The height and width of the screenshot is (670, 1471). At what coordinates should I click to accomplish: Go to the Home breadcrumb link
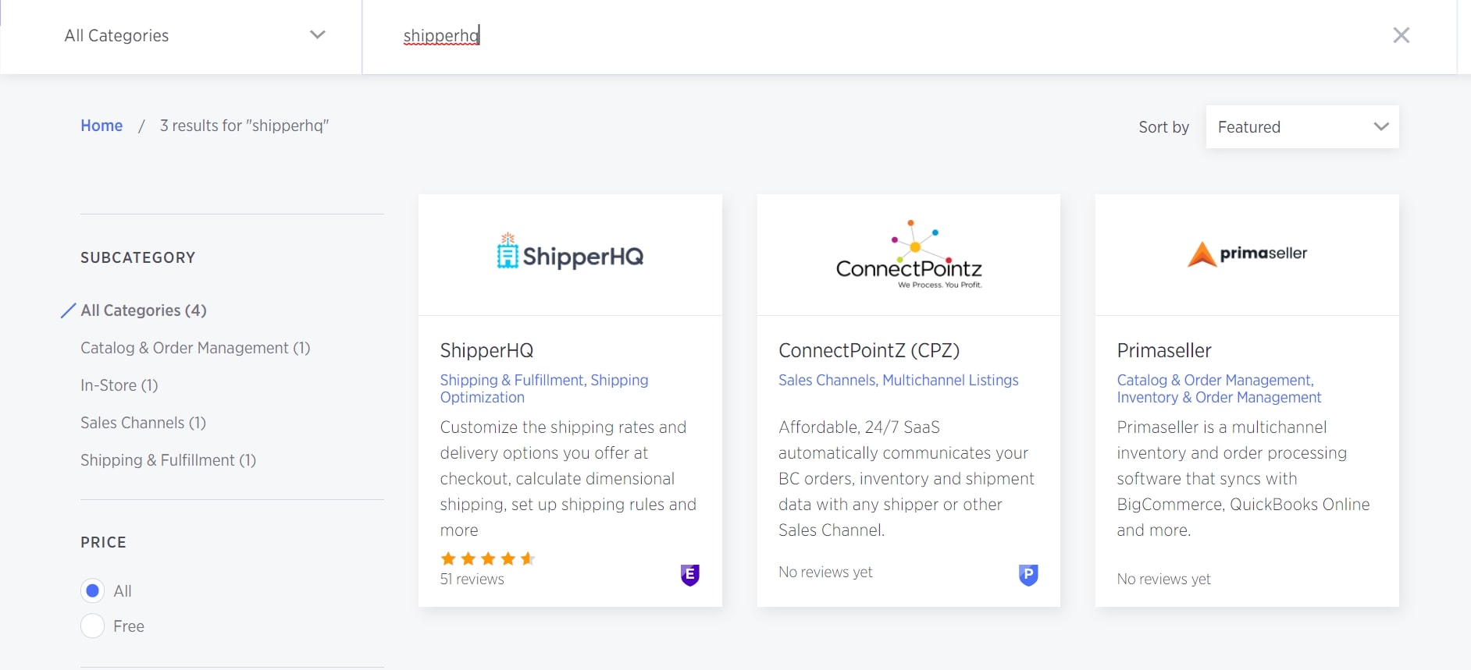coord(102,126)
